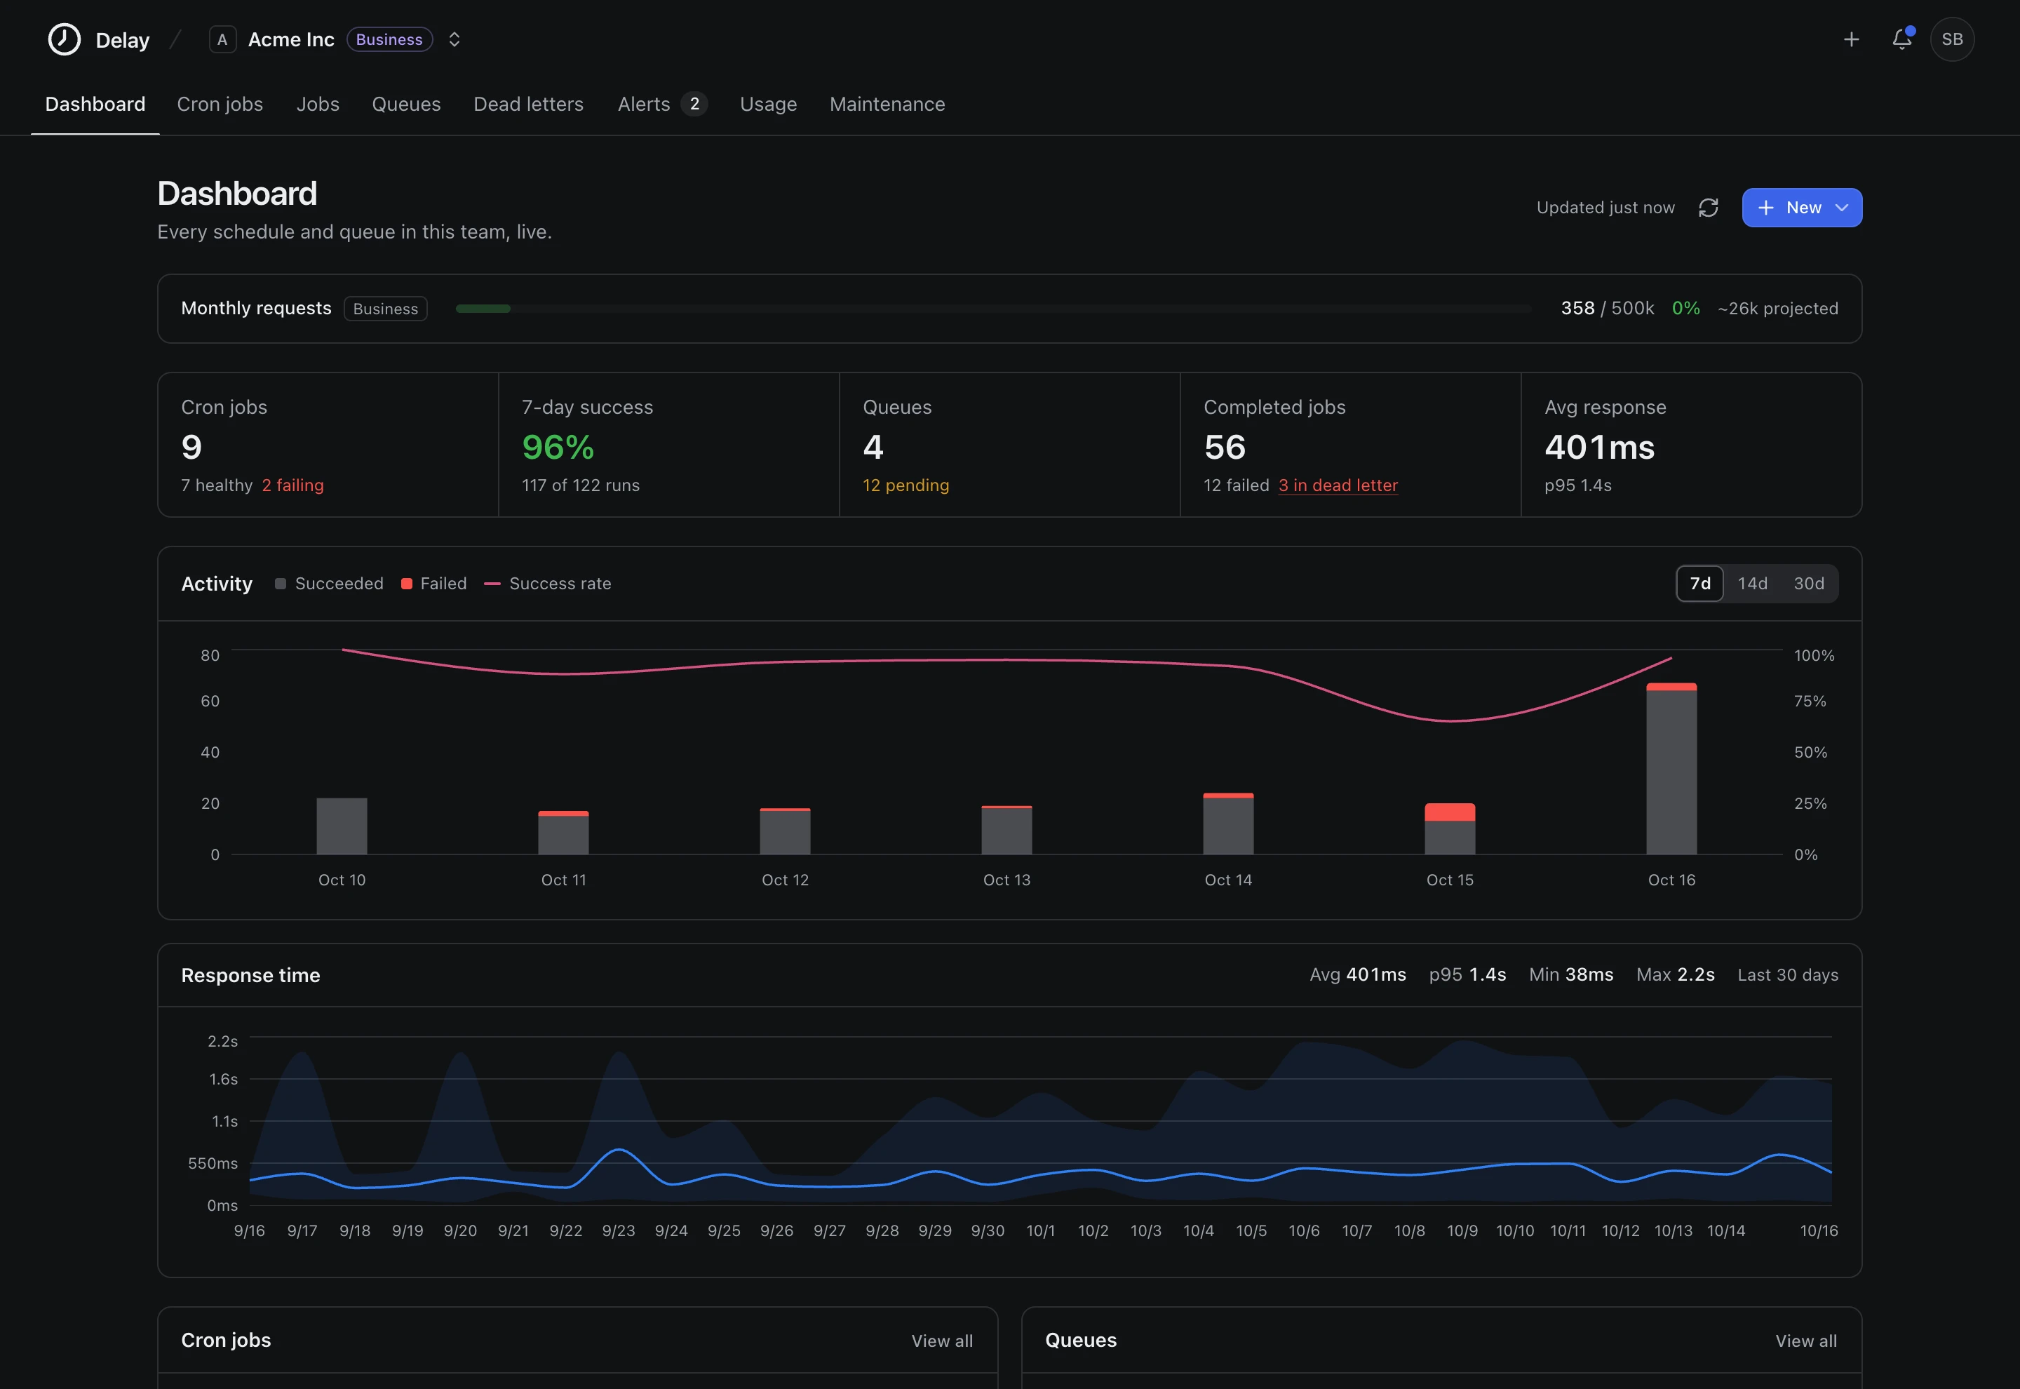
Task: Click the refresh icon beside Updated just now
Action: click(x=1709, y=207)
